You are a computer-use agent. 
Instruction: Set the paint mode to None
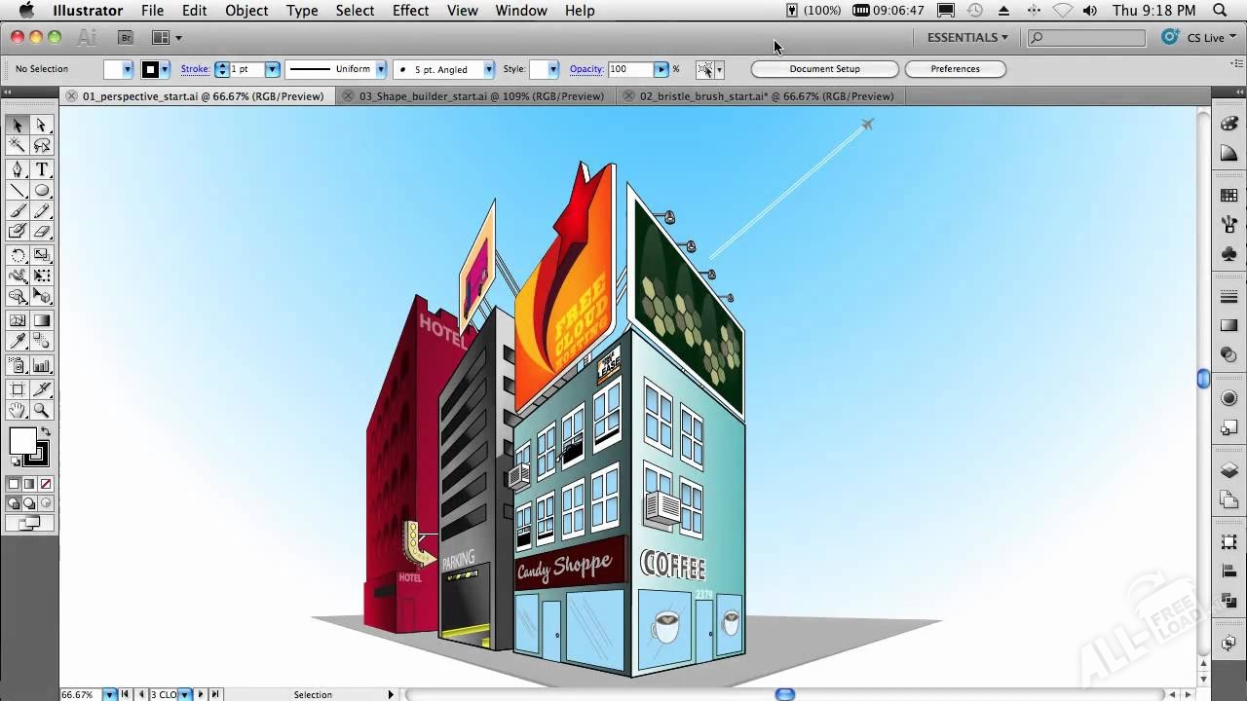46,484
